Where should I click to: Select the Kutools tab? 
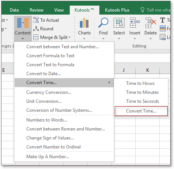[84, 10]
